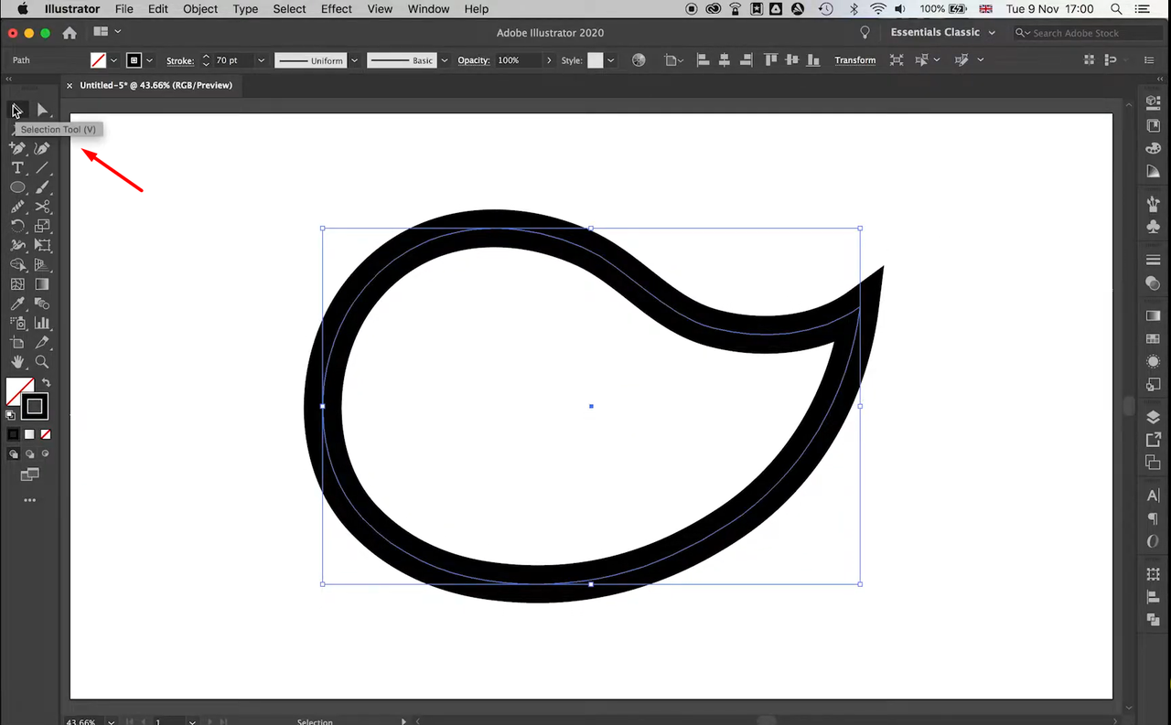Select the Type tool
Viewport: 1171px width, 725px height.
pyautogui.click(x=17, y=167)
